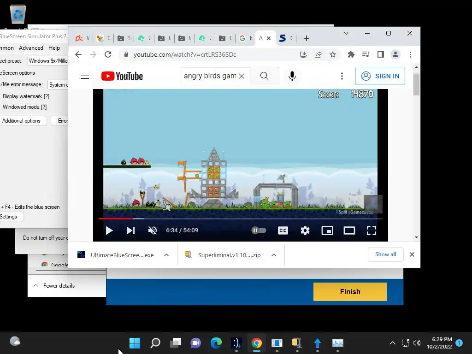Open the YouTube hamburger guide menu
The width and height of the screenshot is (472, 354).
(85, 76)
